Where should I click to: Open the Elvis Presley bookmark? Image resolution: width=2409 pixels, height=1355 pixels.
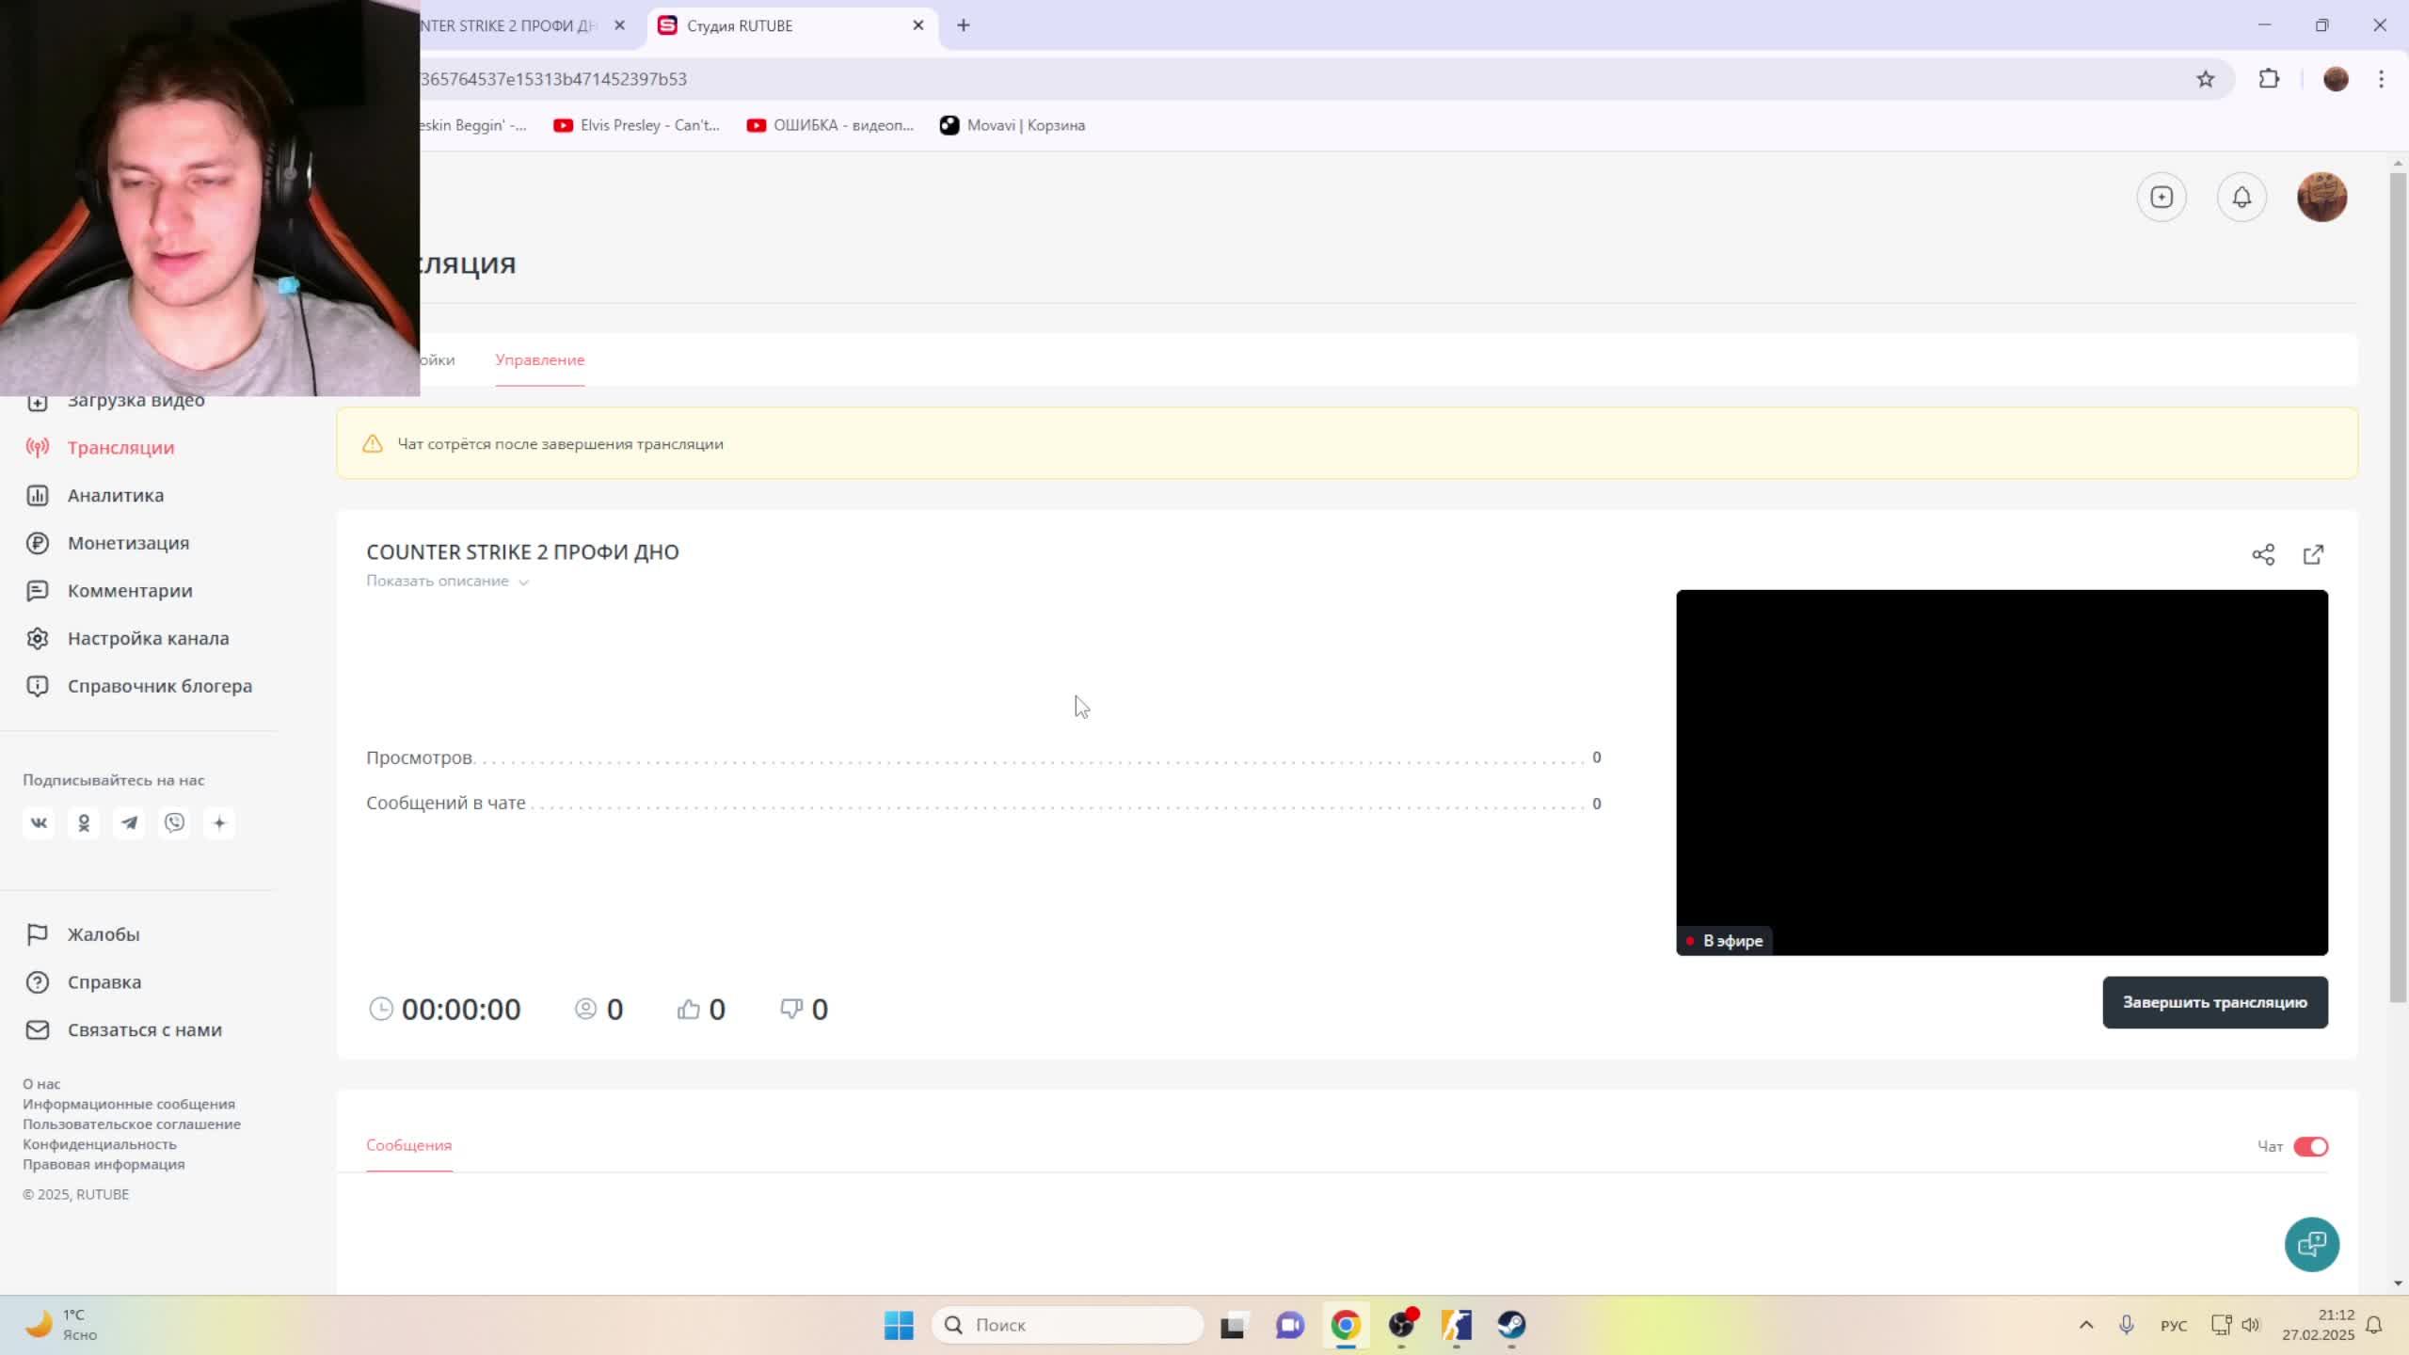coord(636,125)
